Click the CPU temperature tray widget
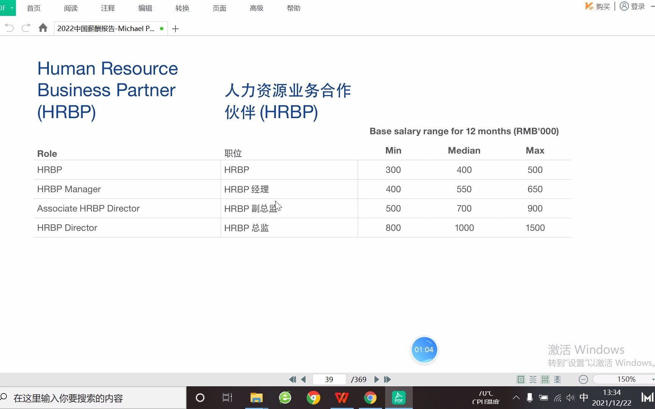 (x=486, y=398)
